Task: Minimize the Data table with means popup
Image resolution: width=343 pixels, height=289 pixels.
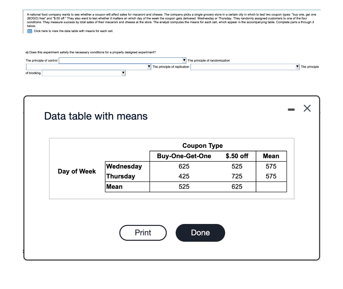Action: point(291,109)
